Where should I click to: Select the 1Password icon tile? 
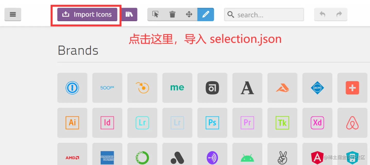tap(72, 88)
